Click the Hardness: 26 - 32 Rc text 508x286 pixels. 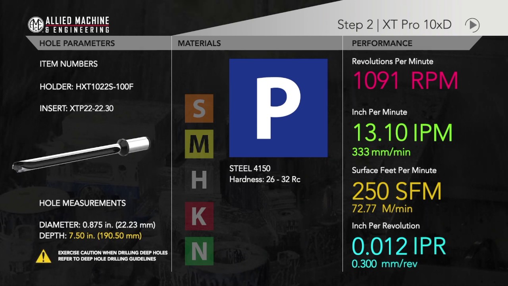point(265,179)
